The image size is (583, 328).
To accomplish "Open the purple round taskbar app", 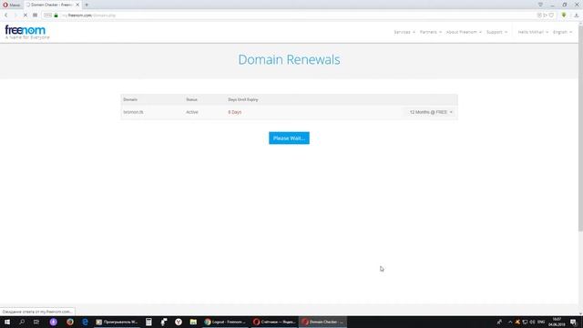I will point(53,322).
